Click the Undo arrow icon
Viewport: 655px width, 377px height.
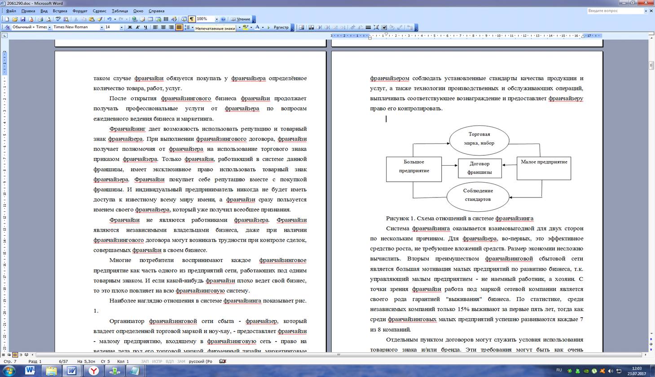pyautogui.click(x=109, y=19)
